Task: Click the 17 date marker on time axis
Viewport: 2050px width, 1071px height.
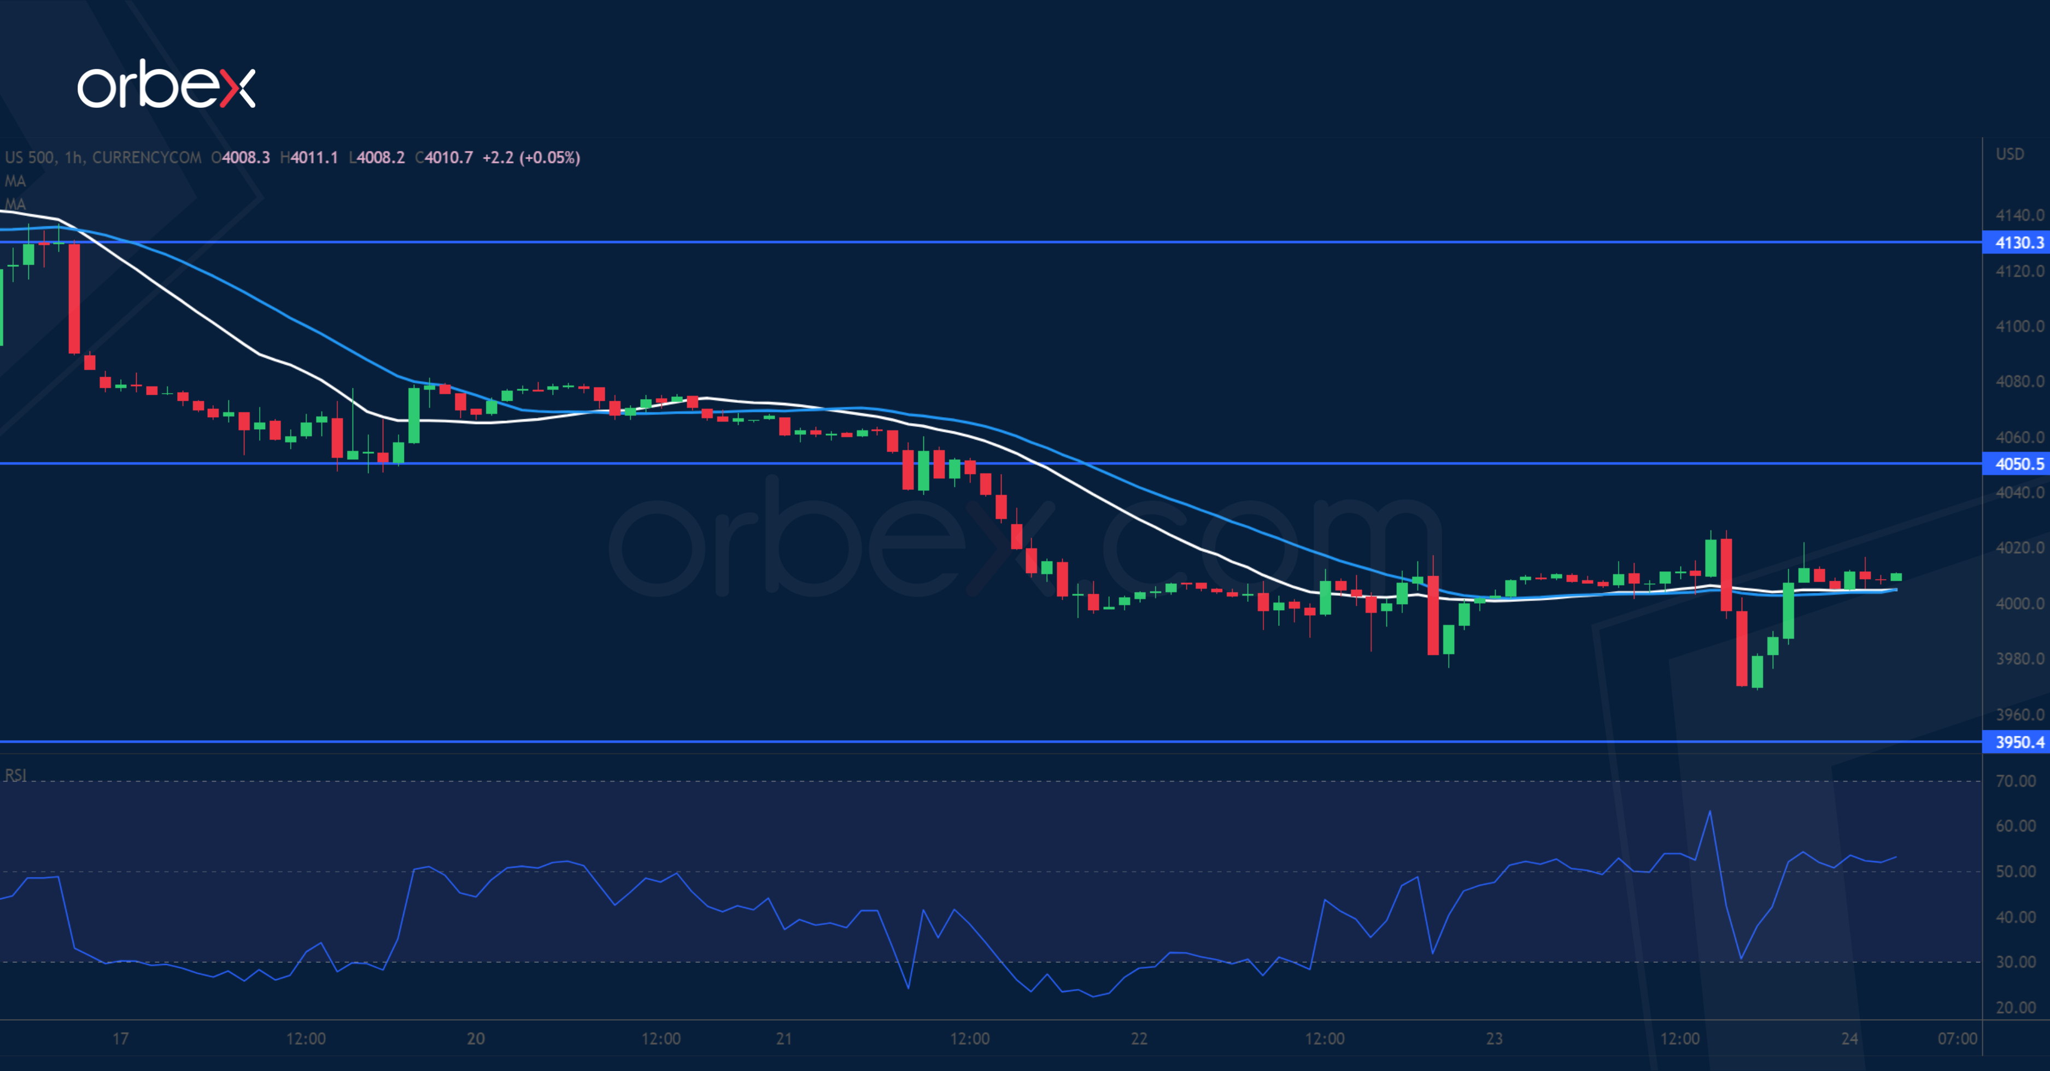Action: pos(120,1038)
